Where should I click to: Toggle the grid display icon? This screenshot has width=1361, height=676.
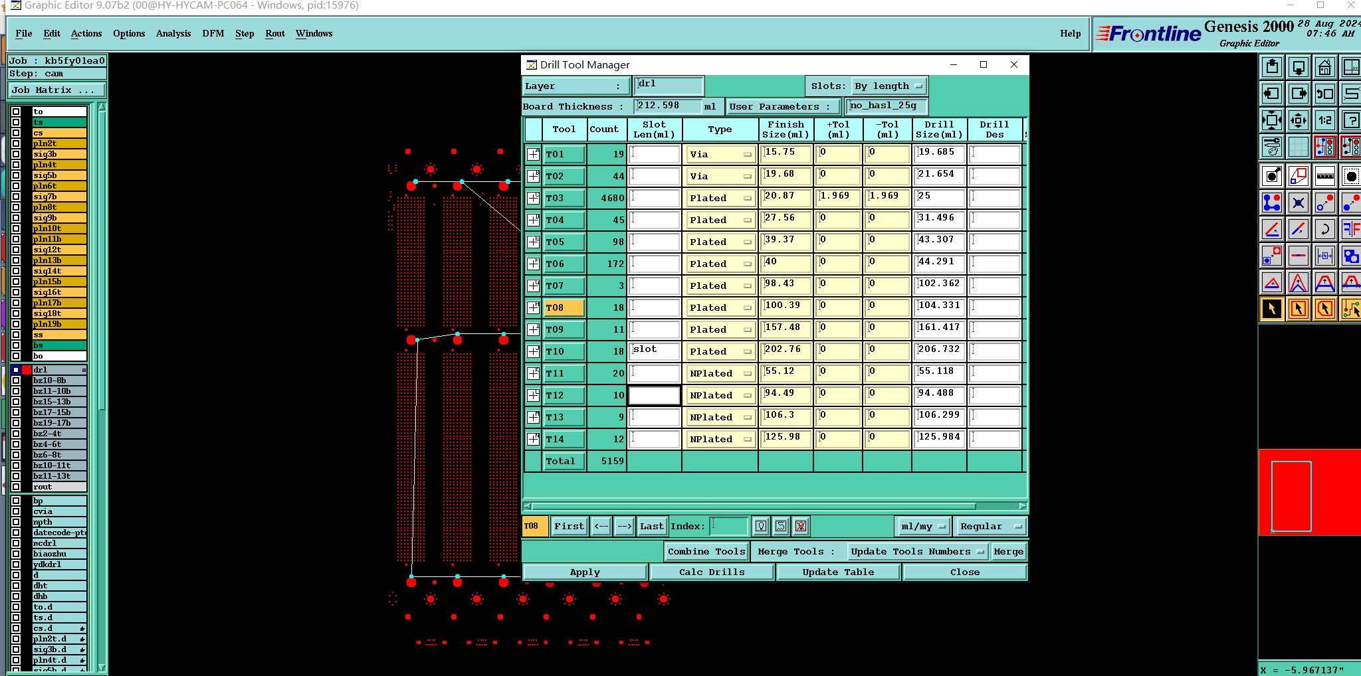point(1299,147)
